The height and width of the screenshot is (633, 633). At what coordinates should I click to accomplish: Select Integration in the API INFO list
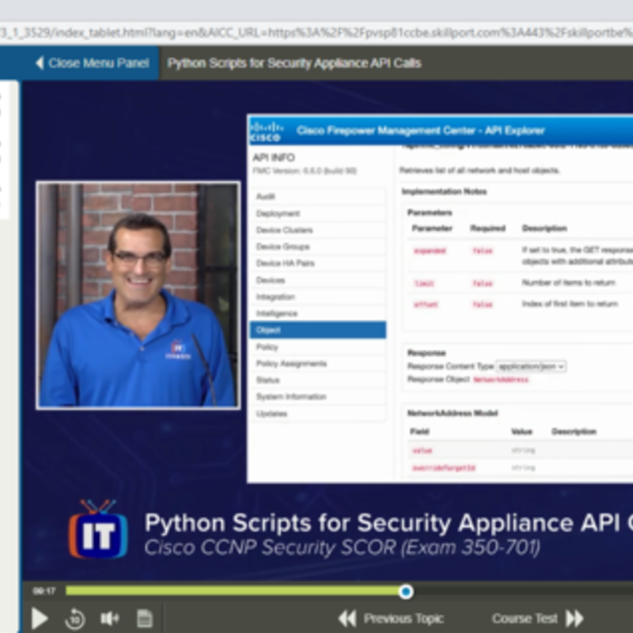click(318, 297)
